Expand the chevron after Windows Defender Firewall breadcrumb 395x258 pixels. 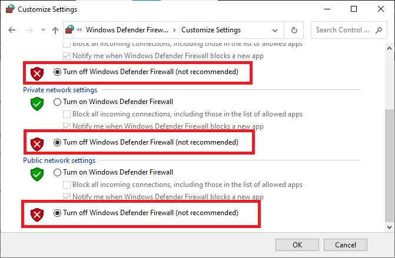click(175, 30)
